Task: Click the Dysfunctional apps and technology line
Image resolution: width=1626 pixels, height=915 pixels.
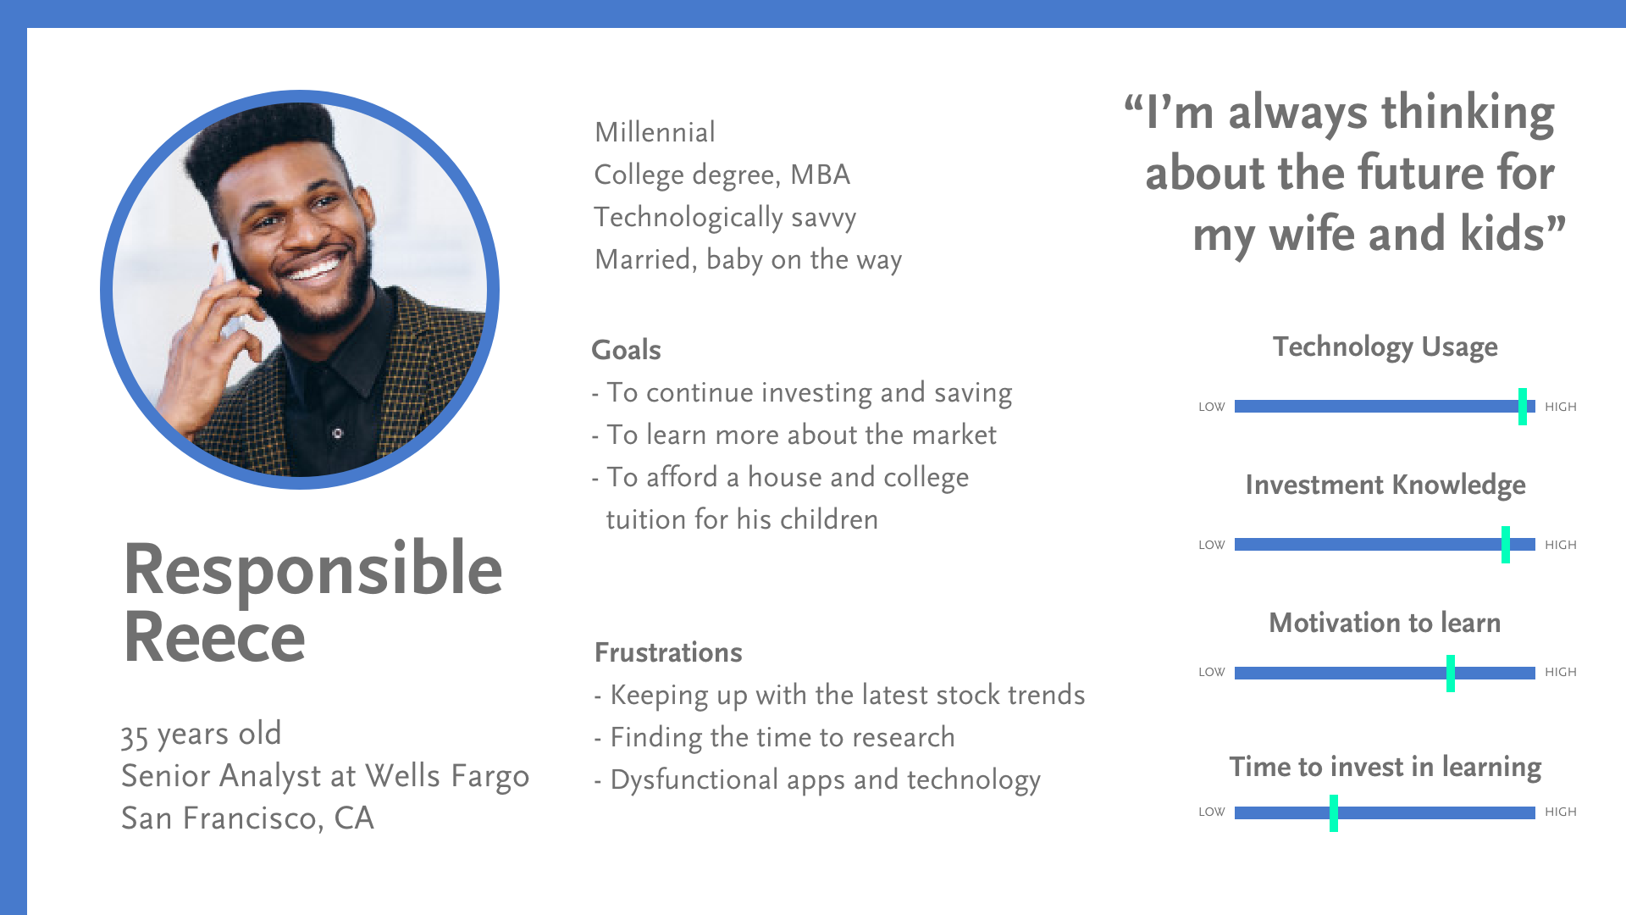Action: coord(817,780)
